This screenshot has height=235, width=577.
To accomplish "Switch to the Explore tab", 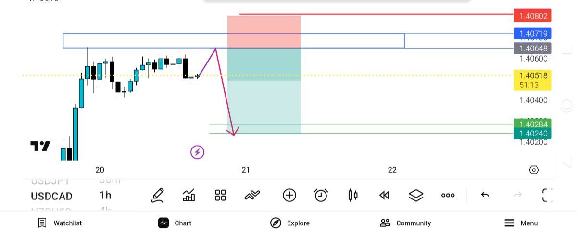I will coord(290,223).
